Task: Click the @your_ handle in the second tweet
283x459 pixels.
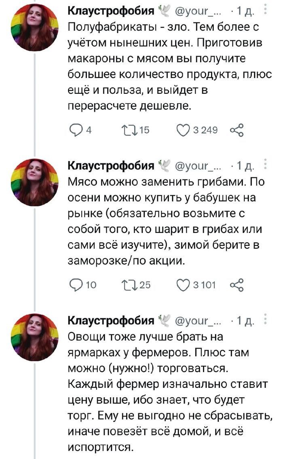Action: coord(197,166)
